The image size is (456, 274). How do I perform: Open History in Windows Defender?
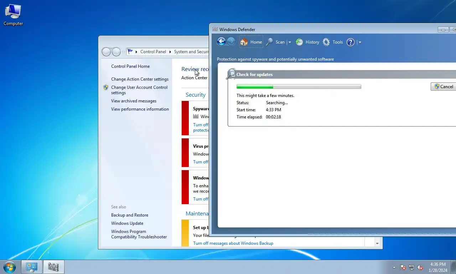307,42
